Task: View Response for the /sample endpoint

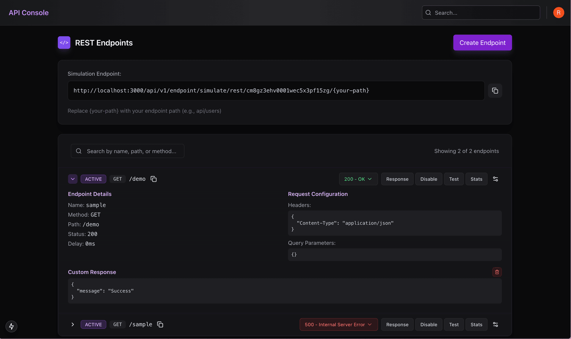Action: click(x=397, y=324)
